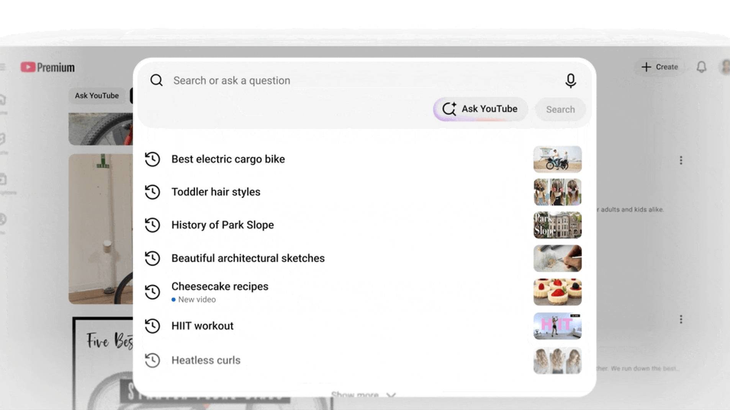This screenshot has width=730, height=410.
Task: Open the 'Five Best' video thumbnail
Action: tap(103, 363)
